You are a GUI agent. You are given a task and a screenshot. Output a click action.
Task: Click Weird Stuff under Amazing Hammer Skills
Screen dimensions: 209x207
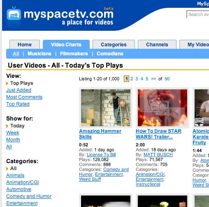pos(90,179)
